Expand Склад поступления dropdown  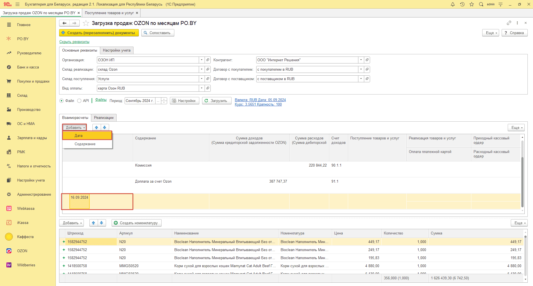202,79
